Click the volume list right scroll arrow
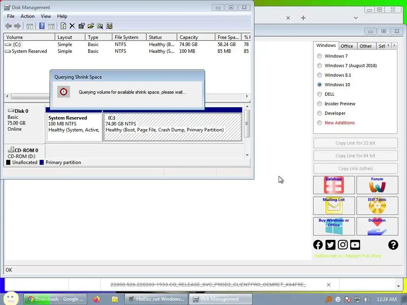Image resolution: width=407 pixels, height=305 pixels. [x=247, y=96]
